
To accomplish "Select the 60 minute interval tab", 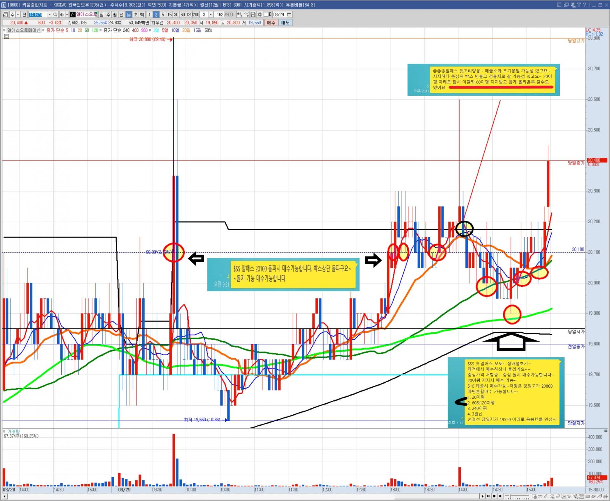I will point(183,15).
